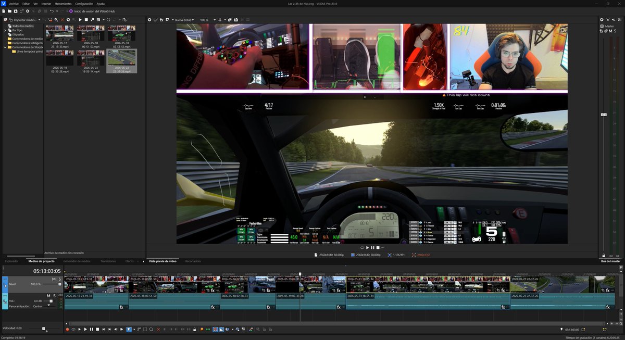Pause playback in video preview transport
Image resolution: width=625 pixels, height=340 pixels.
point(373,248)
